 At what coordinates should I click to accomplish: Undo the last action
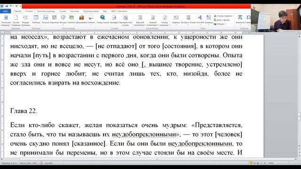coord(11,6)
